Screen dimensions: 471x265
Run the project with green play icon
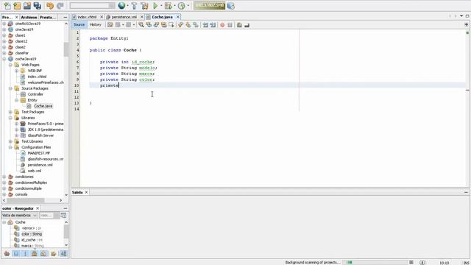pos(155,6)
